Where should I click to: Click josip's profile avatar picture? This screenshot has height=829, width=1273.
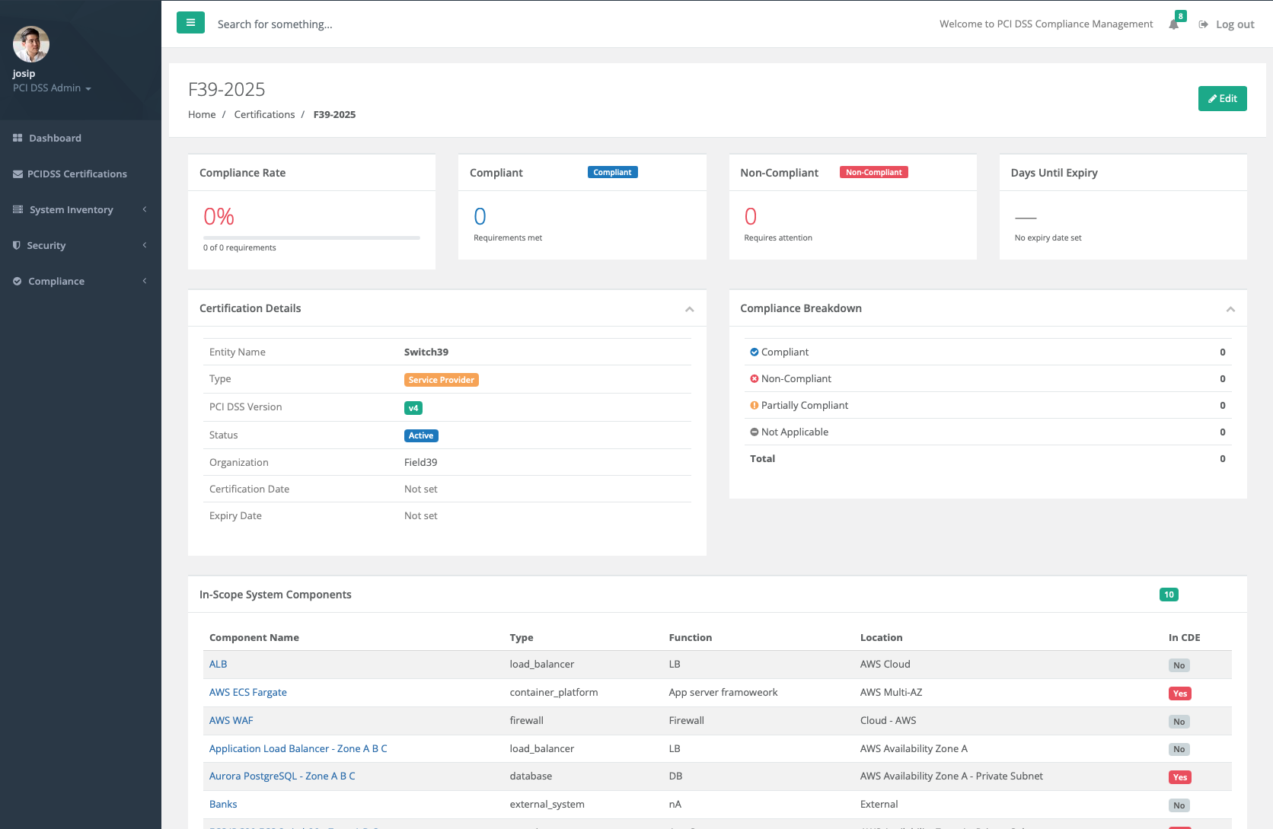coord(31,44)
